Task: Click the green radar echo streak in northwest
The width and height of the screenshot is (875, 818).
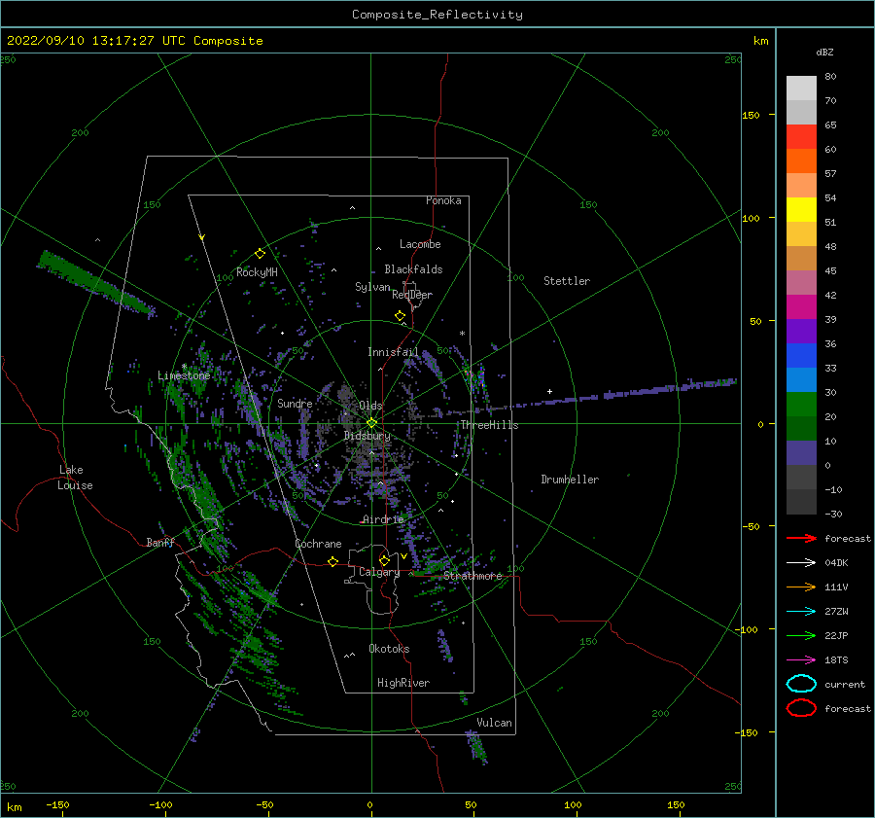Action: coord(95,284)
